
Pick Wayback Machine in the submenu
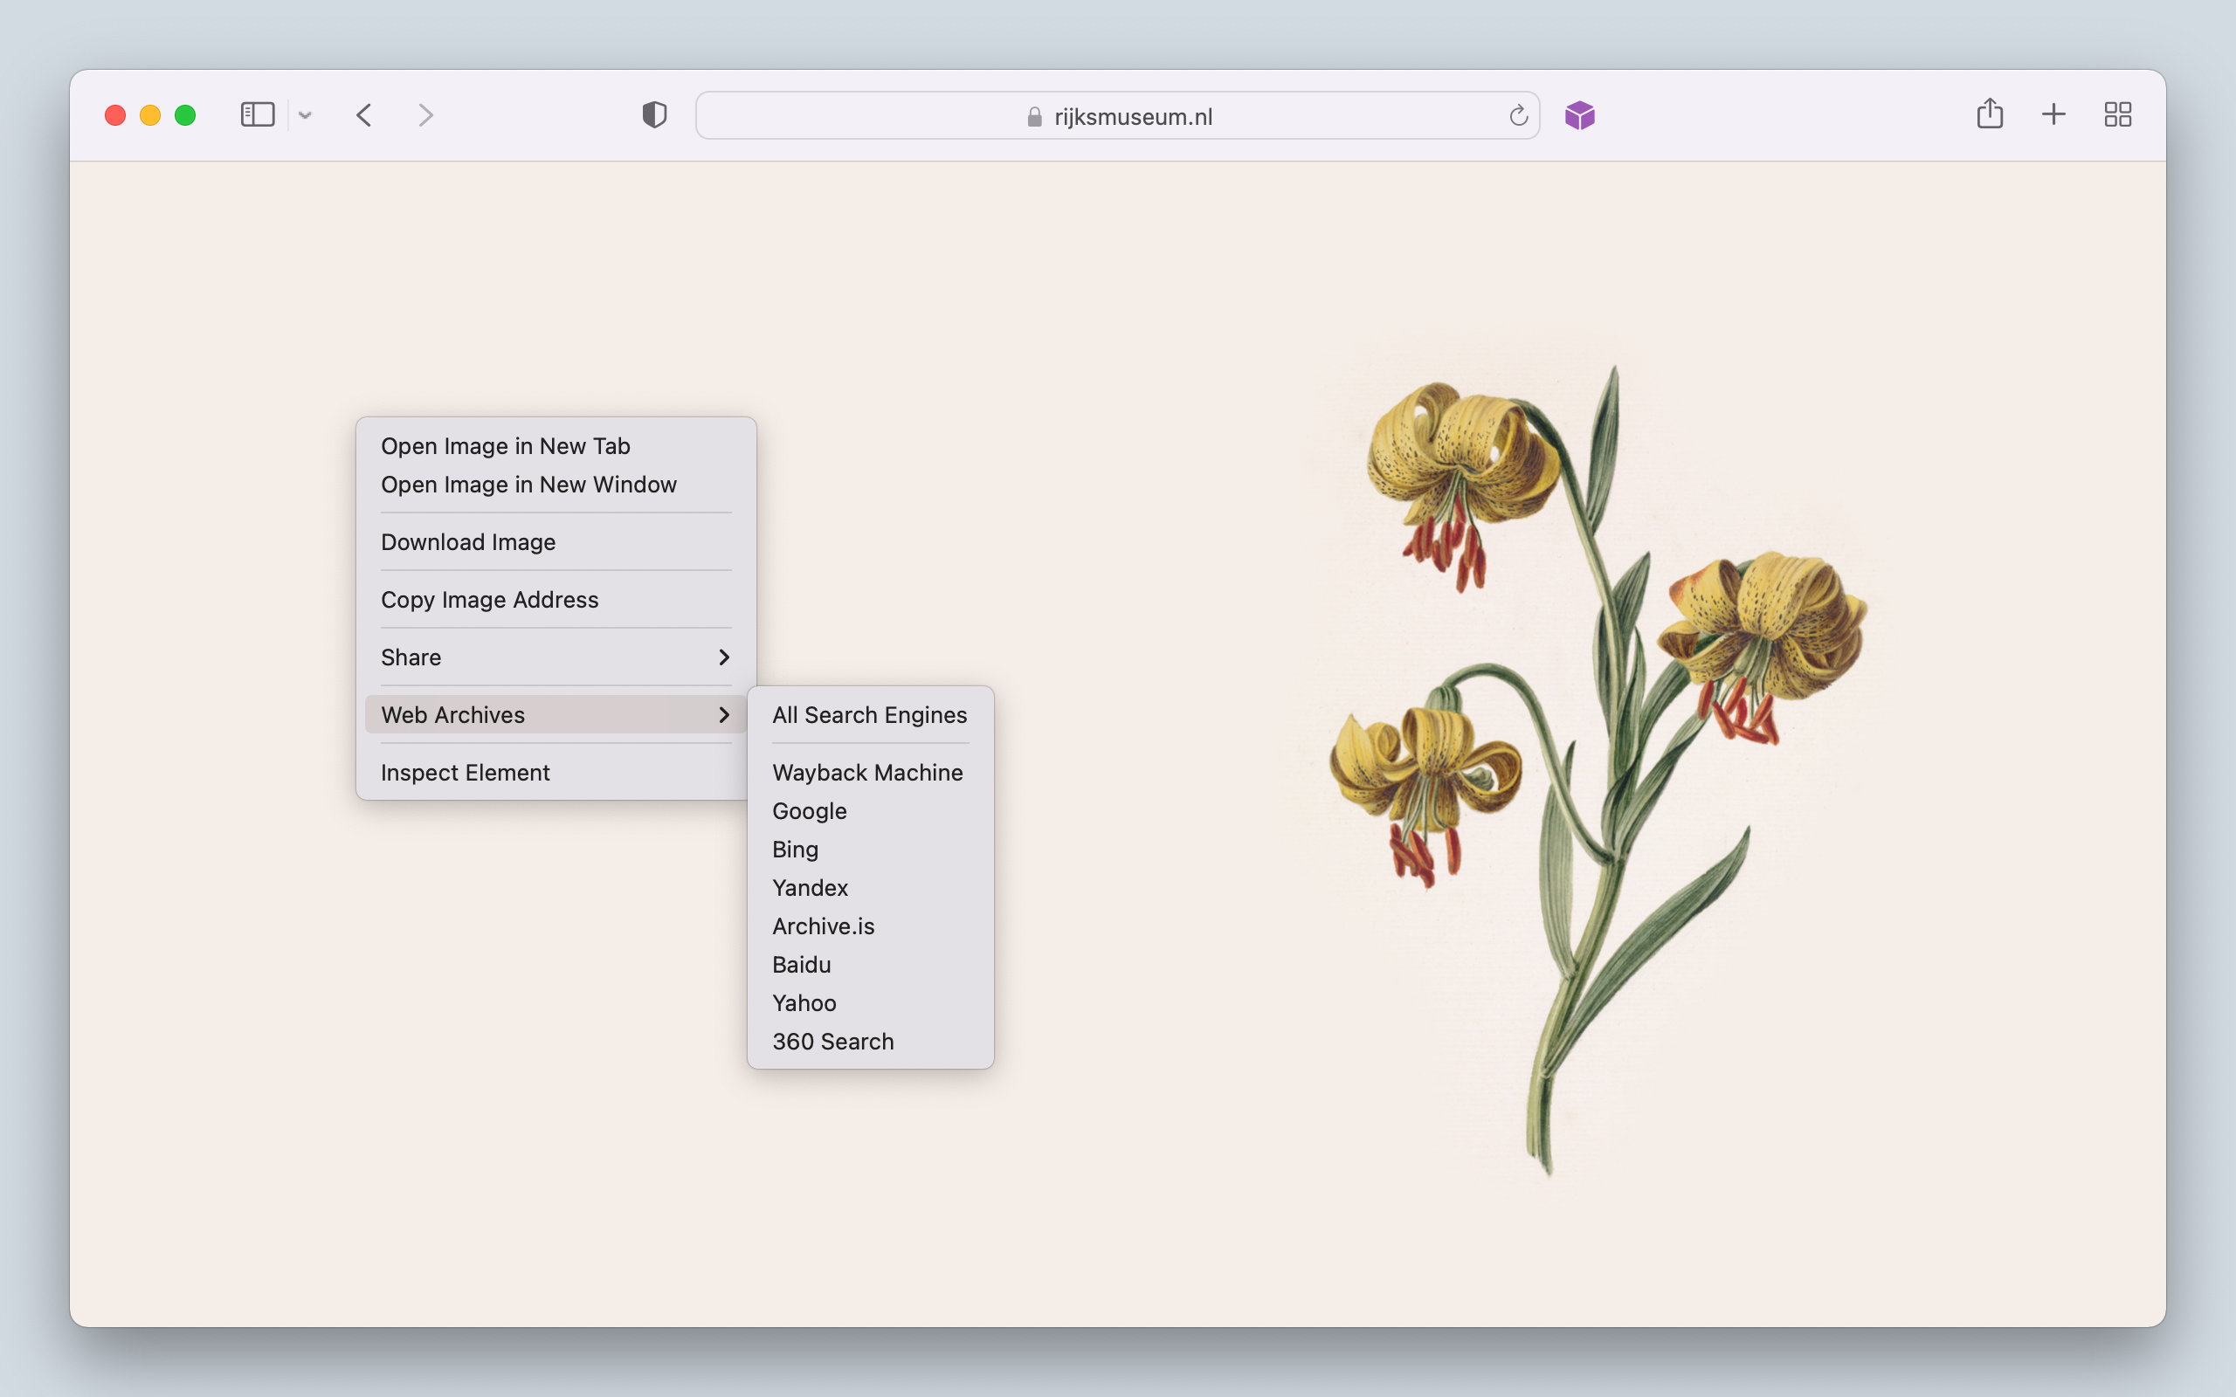pos(867,773)
